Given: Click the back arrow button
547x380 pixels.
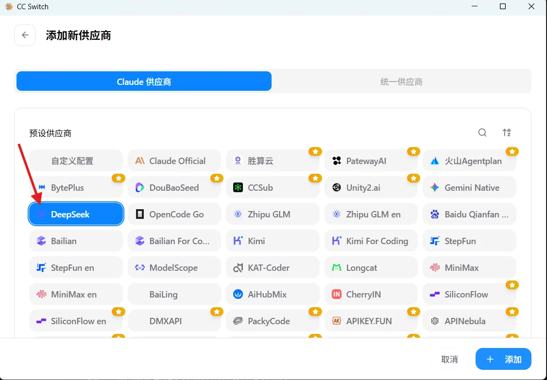Looking at the screenshot, I should pyautogui.click(x=25, y=35).
